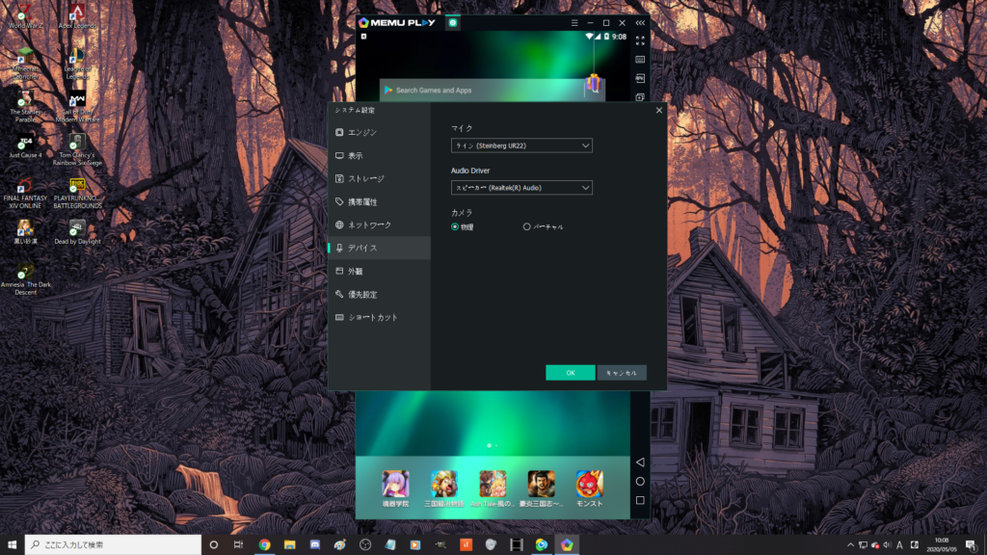Open the 魂器学院 app in the dock
Viewport: 987px width, 555px height.
(395, 489)
